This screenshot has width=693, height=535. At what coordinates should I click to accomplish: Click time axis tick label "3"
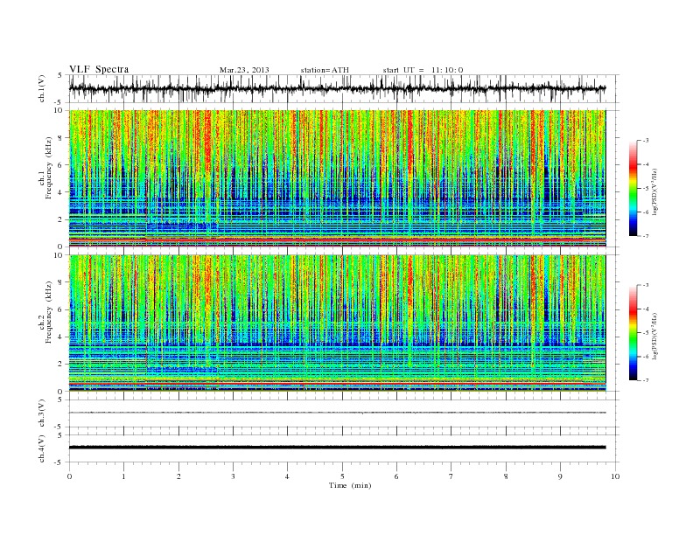(x=233, y=476)
